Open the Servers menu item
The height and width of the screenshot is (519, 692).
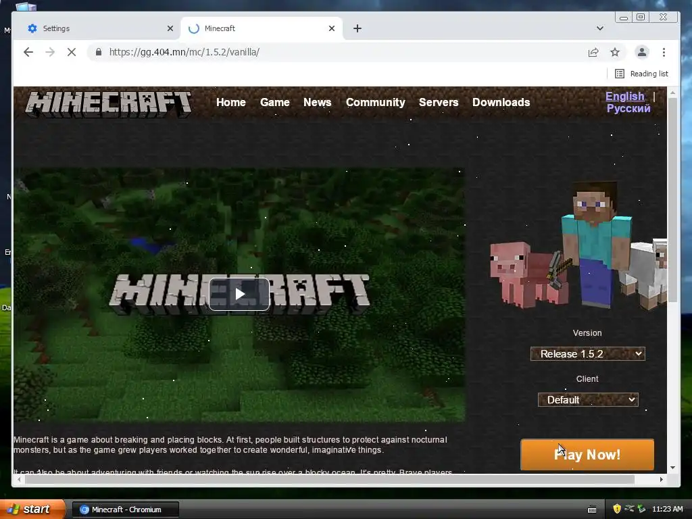click(x=439, y=103)
